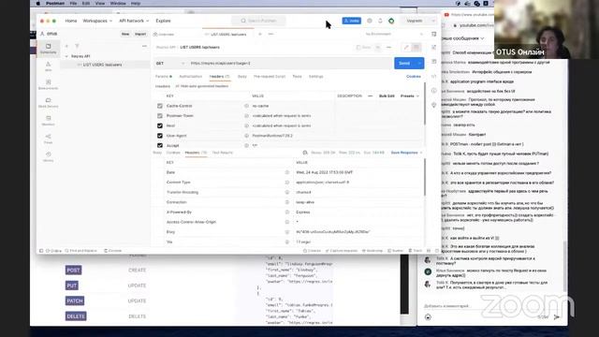Open the Send button dropdown arrow

tap(419, 64)
